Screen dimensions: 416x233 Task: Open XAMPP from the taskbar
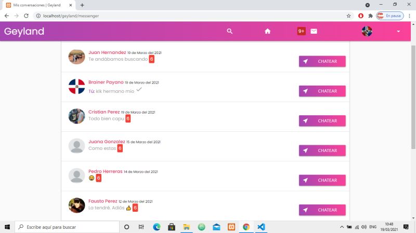(231, 227)
